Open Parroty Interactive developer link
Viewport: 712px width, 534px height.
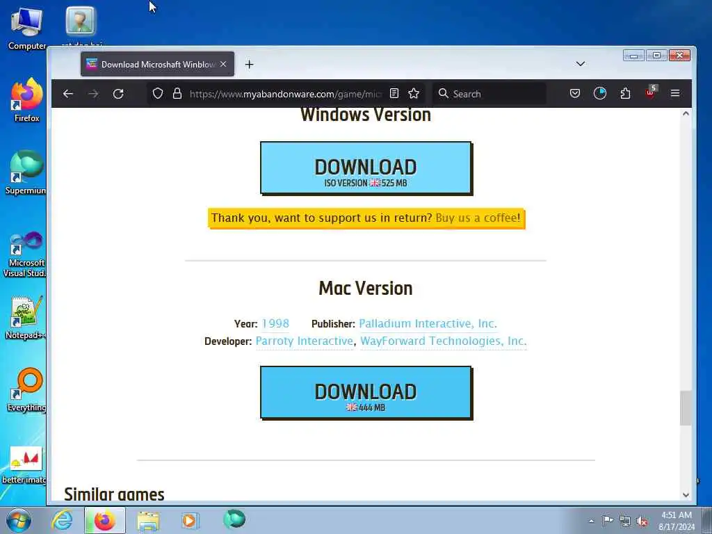[x=305, y=341]
